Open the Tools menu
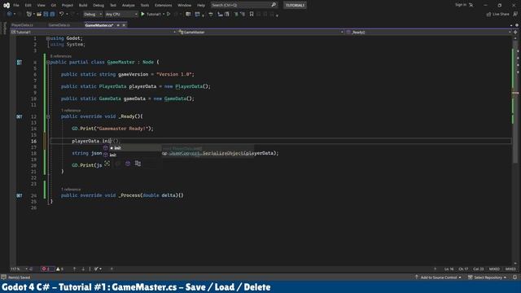 (x=145, y=6)
